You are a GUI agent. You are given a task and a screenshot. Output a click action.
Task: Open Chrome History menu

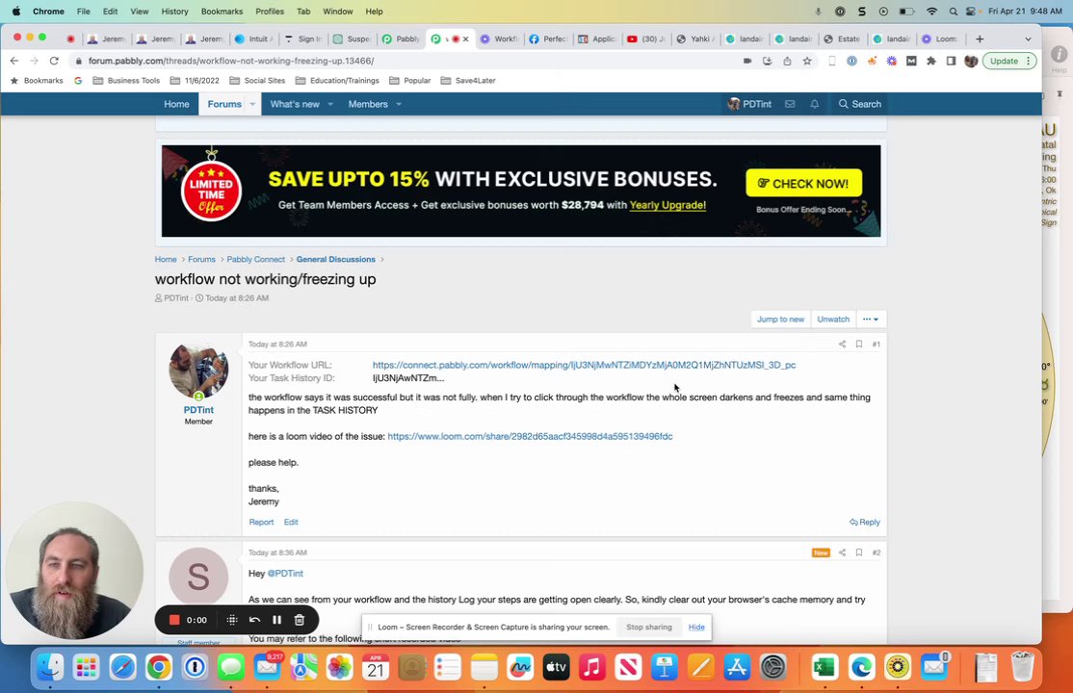(174, 12)
